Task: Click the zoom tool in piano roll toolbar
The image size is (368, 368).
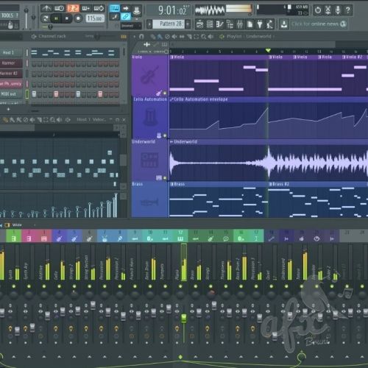Action: tap(52, 120)
